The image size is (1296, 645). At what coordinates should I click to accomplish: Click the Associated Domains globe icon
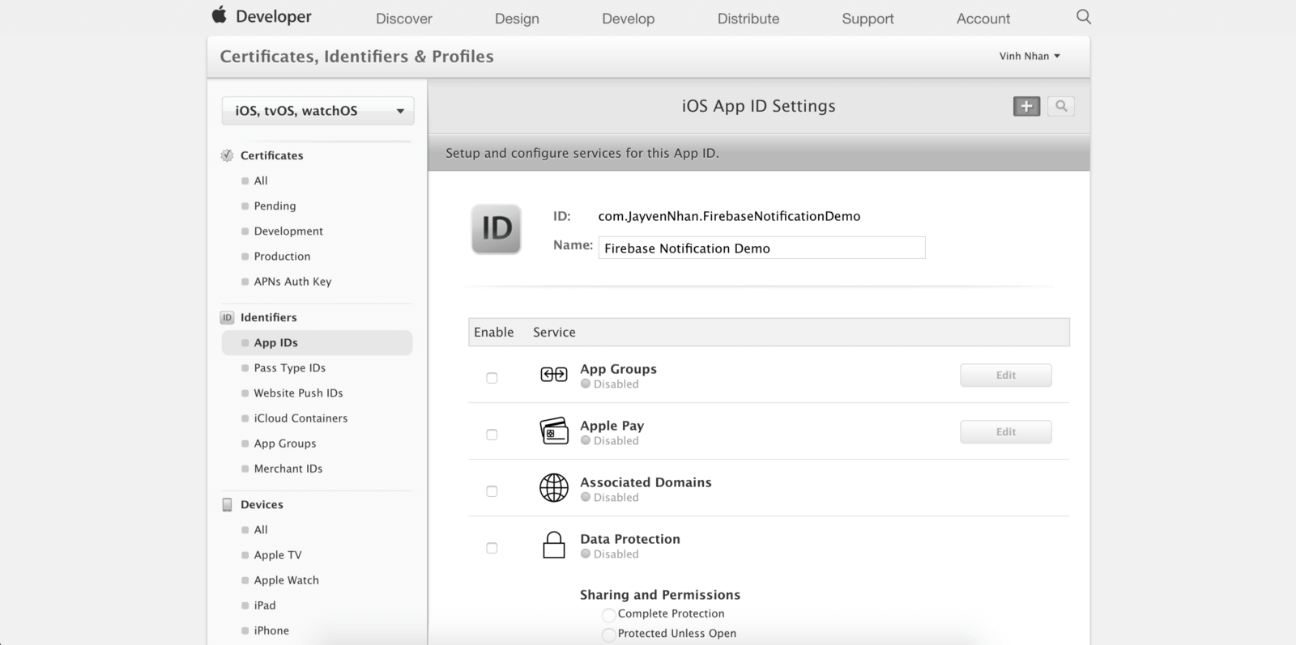(x=554, y=488)
